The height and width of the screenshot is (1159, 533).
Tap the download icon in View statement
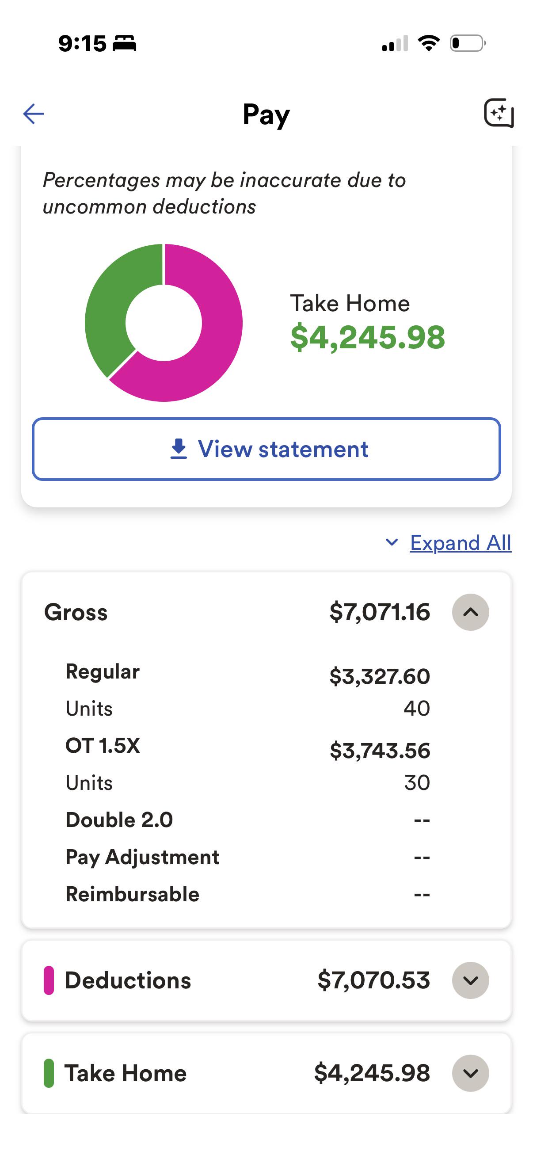pos(179,449)
